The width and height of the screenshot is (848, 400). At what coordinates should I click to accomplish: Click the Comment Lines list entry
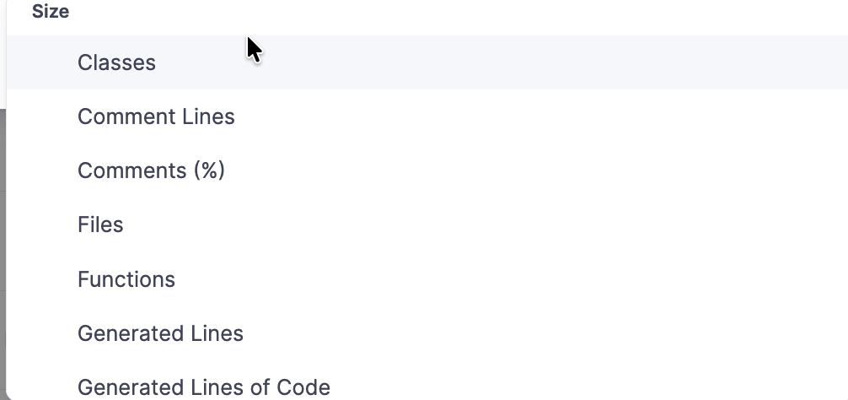pyautogui.click(x=156, y=116)
